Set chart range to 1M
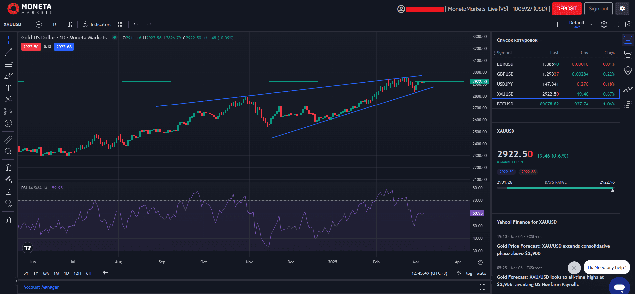 pos(56,273)
